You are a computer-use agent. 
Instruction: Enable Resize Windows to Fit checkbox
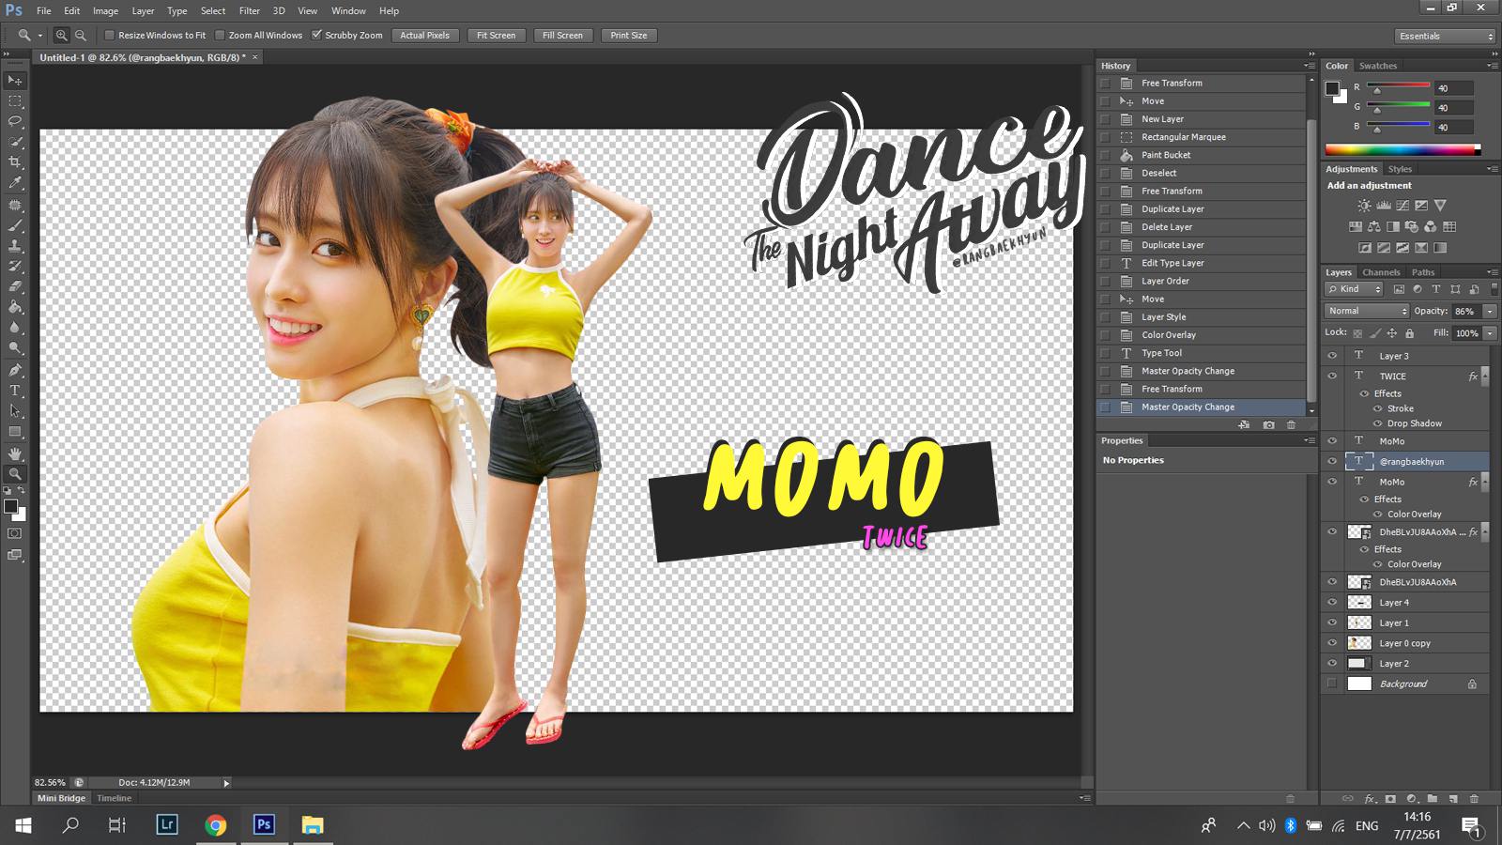click(109, 36)
